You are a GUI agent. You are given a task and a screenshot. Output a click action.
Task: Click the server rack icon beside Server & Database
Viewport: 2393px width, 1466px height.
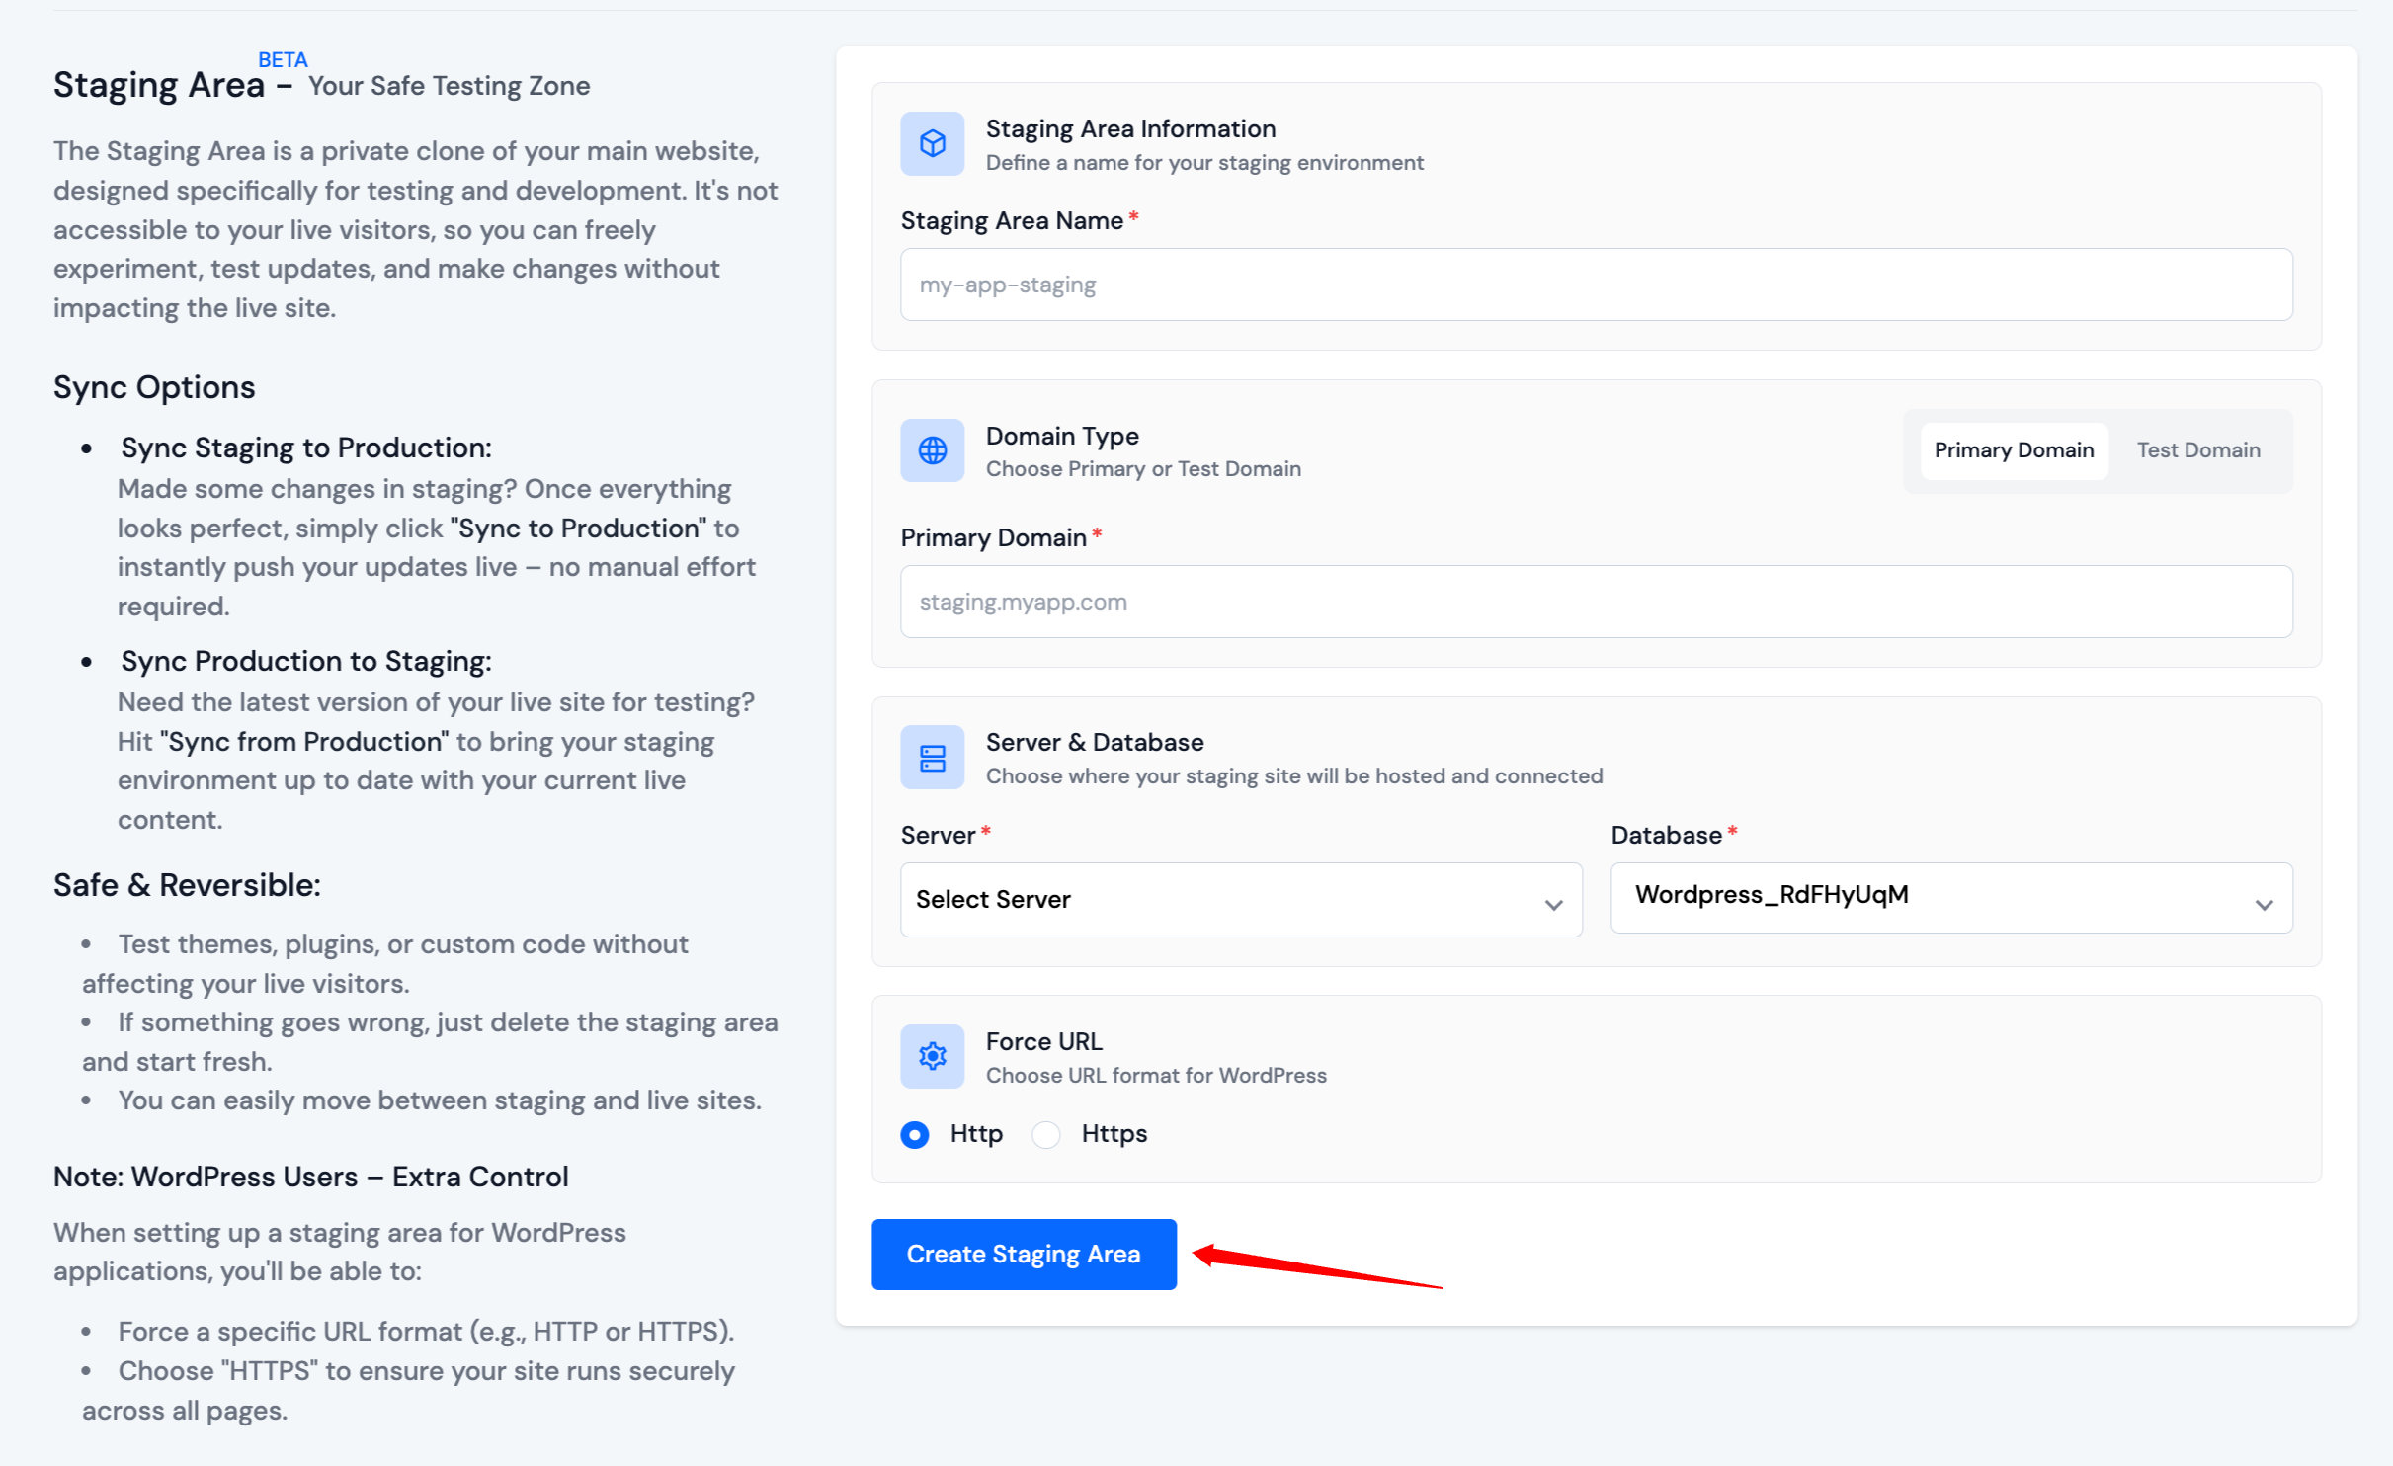[932, 758]
